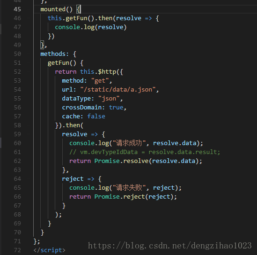Click line number 54 in the gutter
This screenshot has width=257, height=255.
17,90
